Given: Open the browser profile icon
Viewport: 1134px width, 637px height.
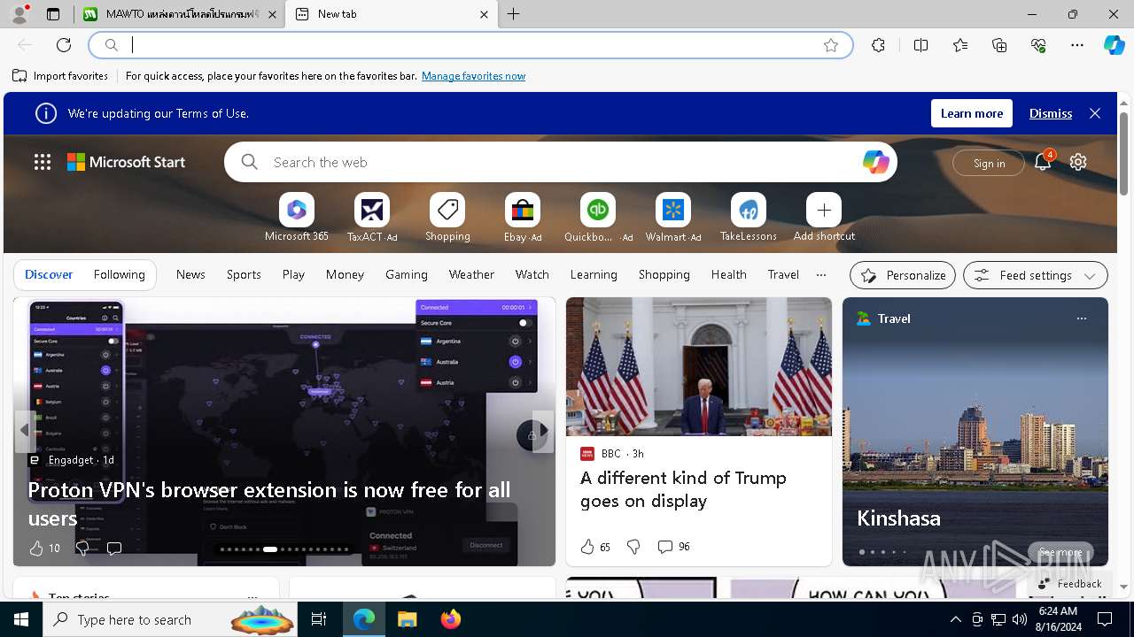Looking at the screenshot, I should 19,14.
